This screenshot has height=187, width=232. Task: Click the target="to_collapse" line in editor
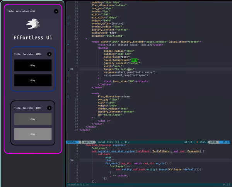coord(119,69)
